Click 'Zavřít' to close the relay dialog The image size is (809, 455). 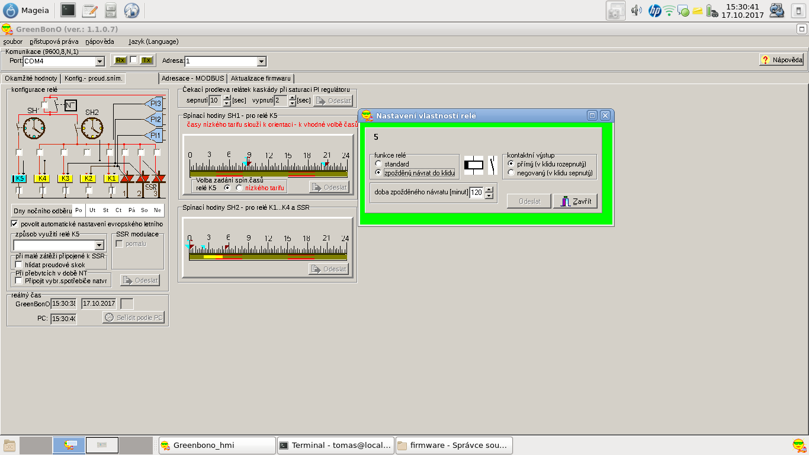575,201
